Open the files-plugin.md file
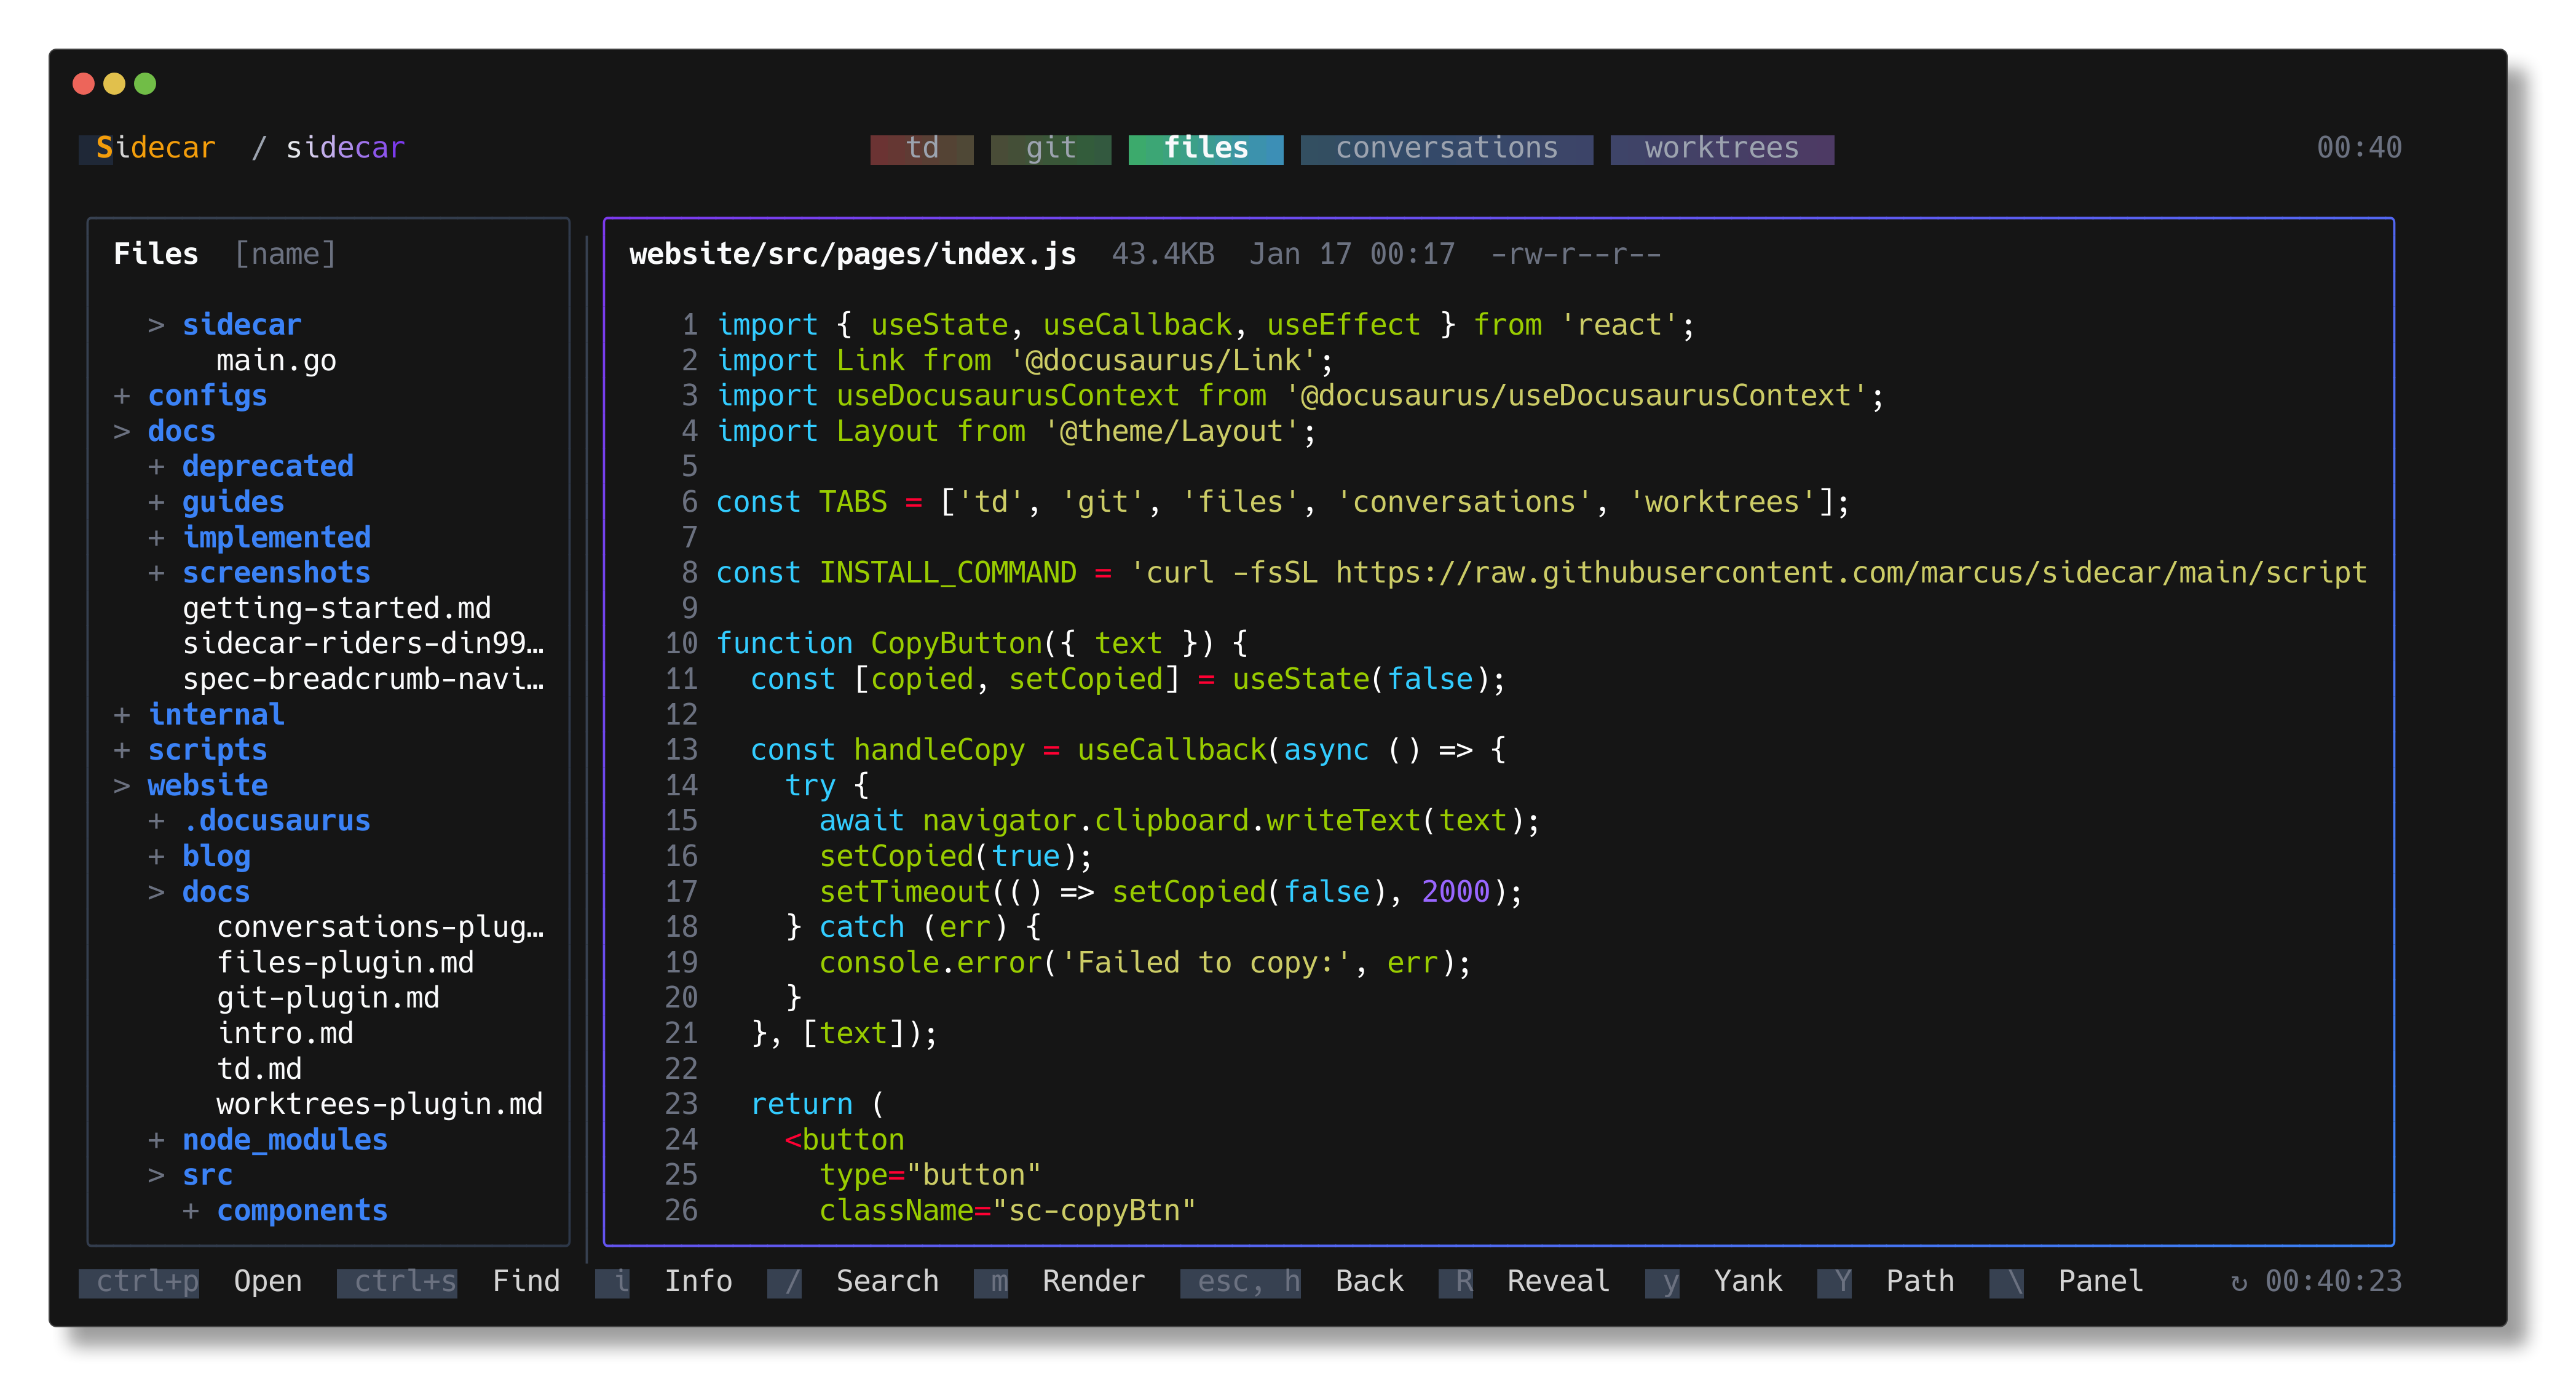Image resolution: width=2576 pixels, height=1395 pixels. (x=345, y=963)
